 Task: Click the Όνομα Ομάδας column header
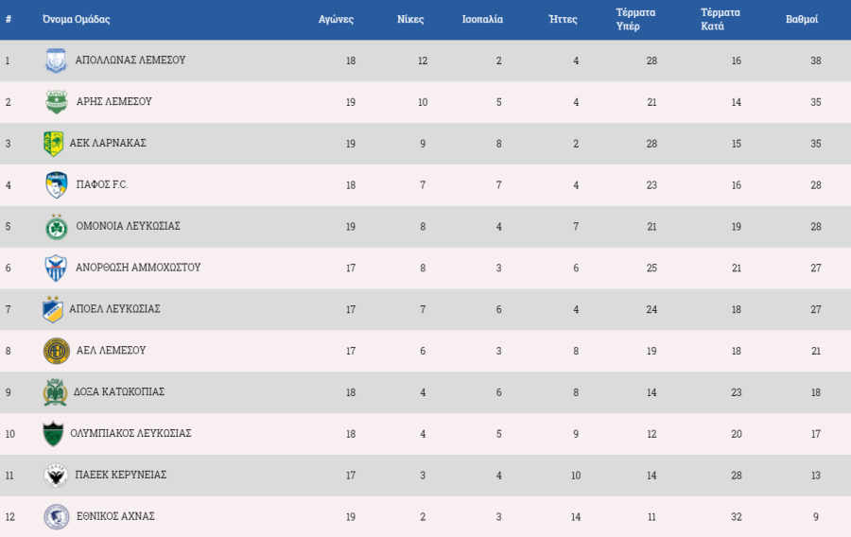[x=76, y=20]
